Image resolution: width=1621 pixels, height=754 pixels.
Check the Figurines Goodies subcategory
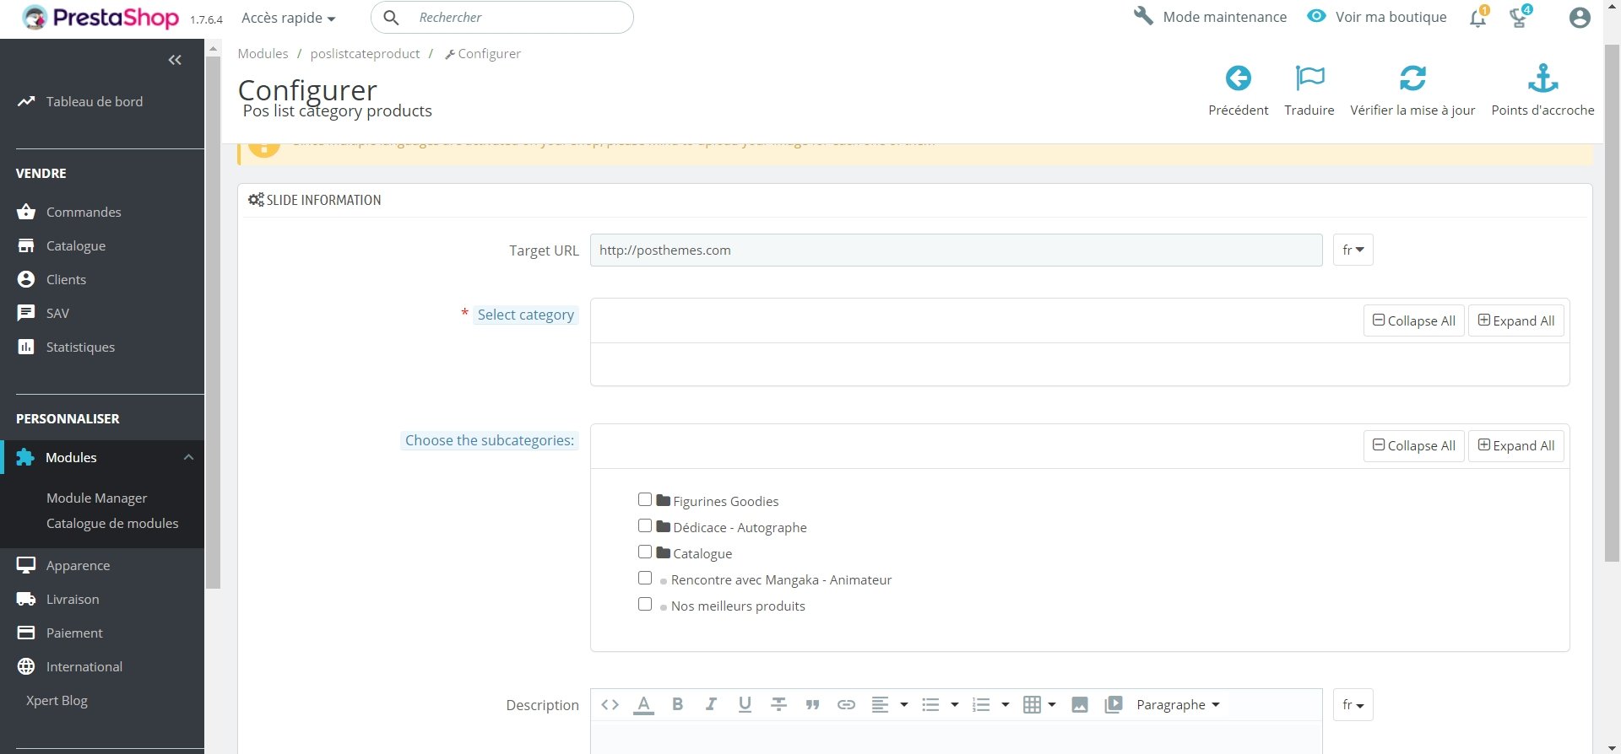click(x=645, y=499)
